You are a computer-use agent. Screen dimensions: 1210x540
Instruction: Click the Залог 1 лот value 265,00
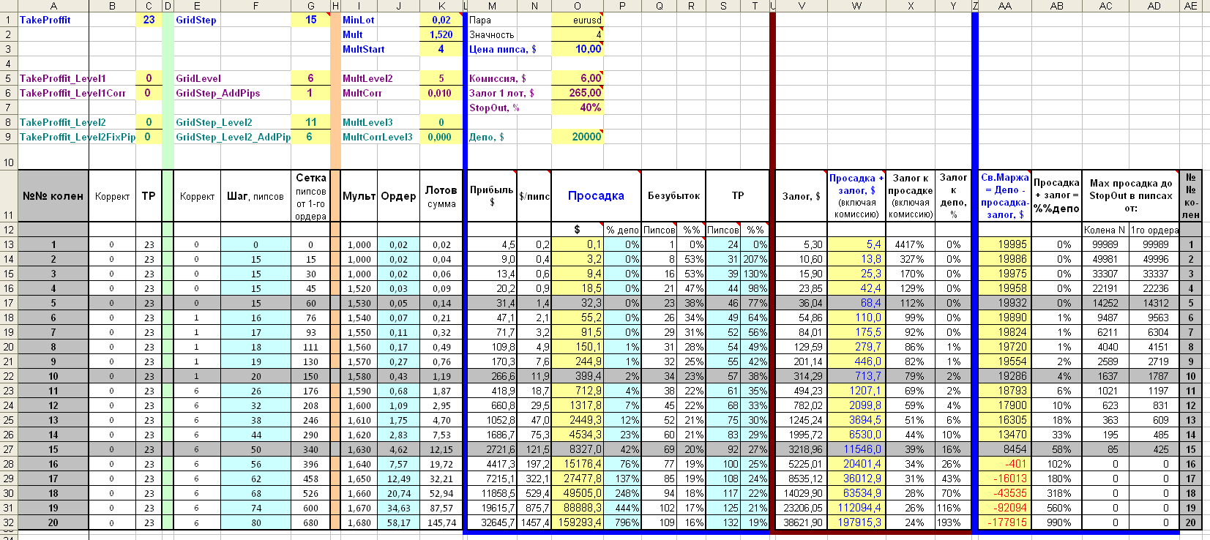tap(577, 93)
